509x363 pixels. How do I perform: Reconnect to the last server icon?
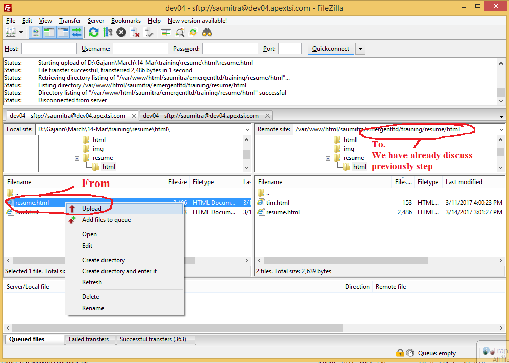[148, 32]
